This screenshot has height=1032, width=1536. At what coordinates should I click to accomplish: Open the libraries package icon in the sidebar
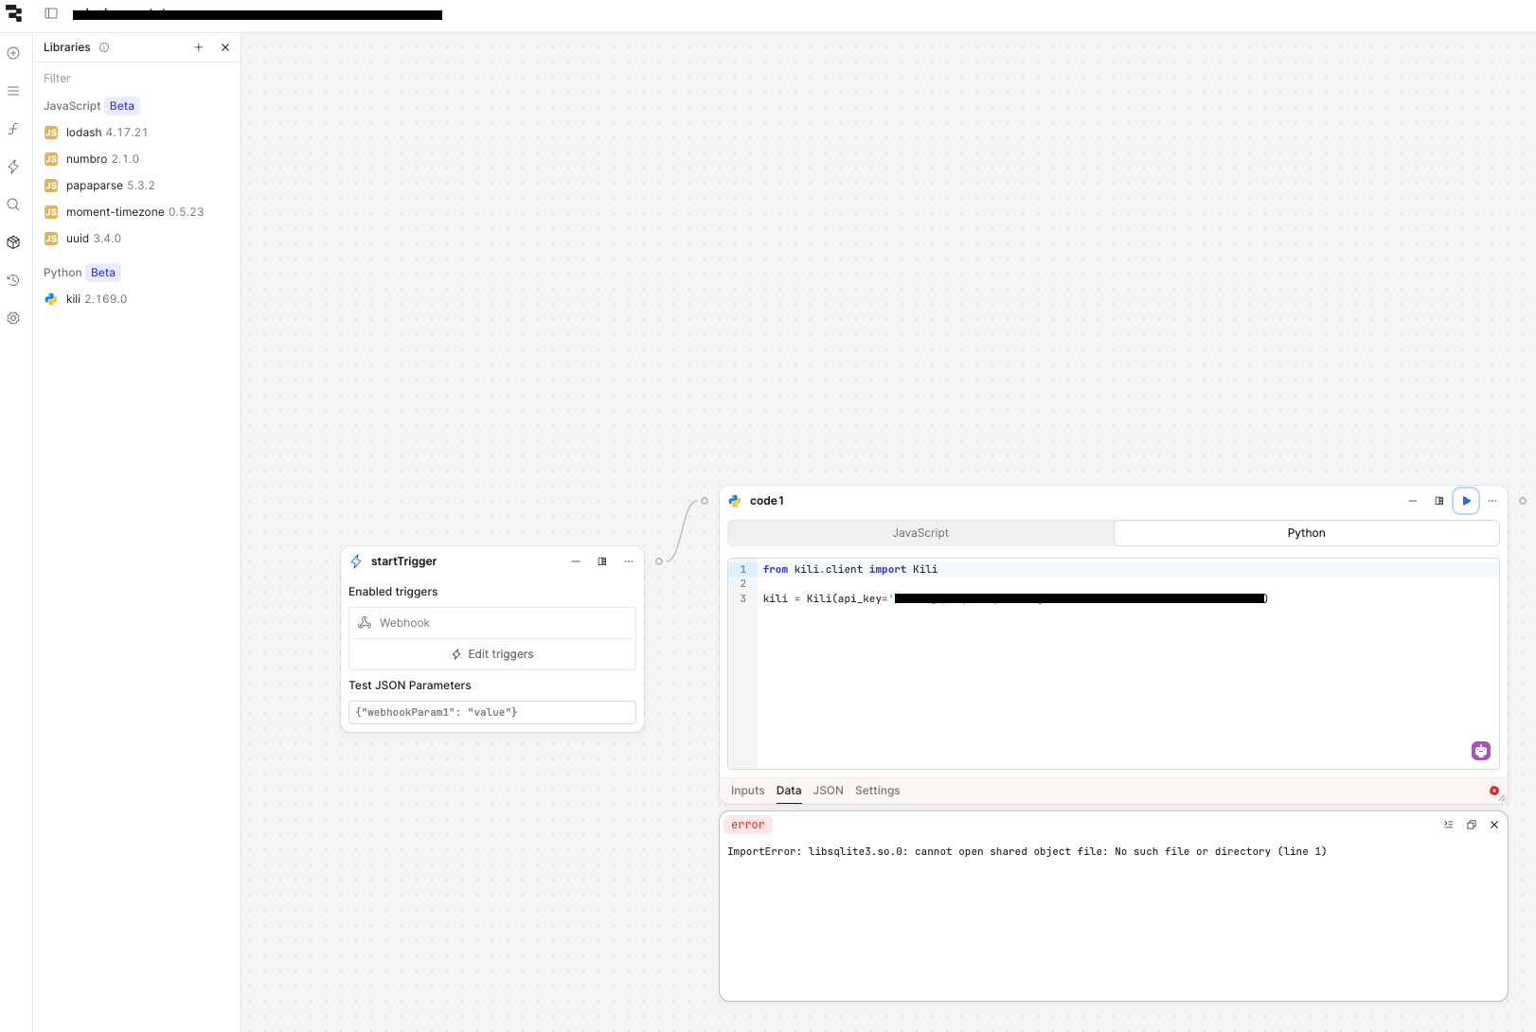[x=13, y=242]
